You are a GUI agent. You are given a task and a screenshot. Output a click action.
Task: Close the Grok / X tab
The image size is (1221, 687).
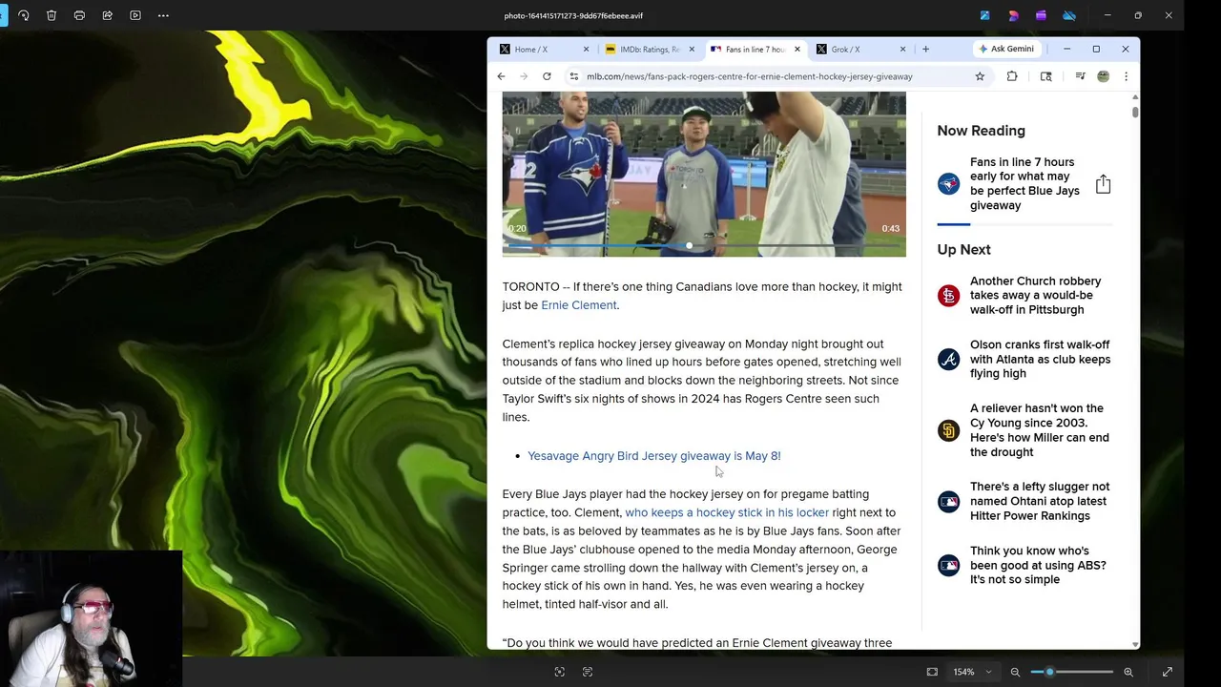(902, 49)
